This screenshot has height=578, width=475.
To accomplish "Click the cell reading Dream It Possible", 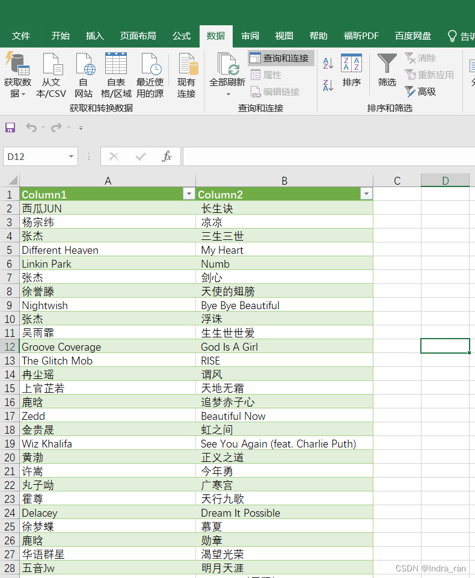I will (x=284, y=513).
